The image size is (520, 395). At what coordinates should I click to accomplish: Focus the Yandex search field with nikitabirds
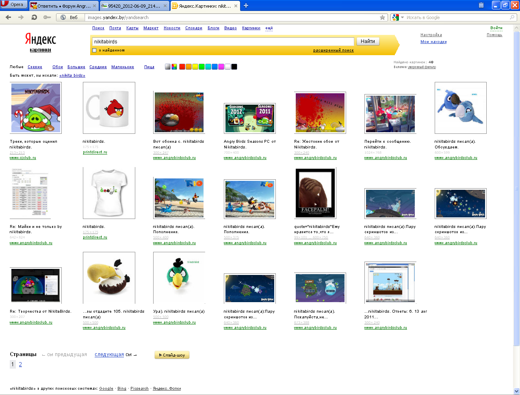point(223,41)
